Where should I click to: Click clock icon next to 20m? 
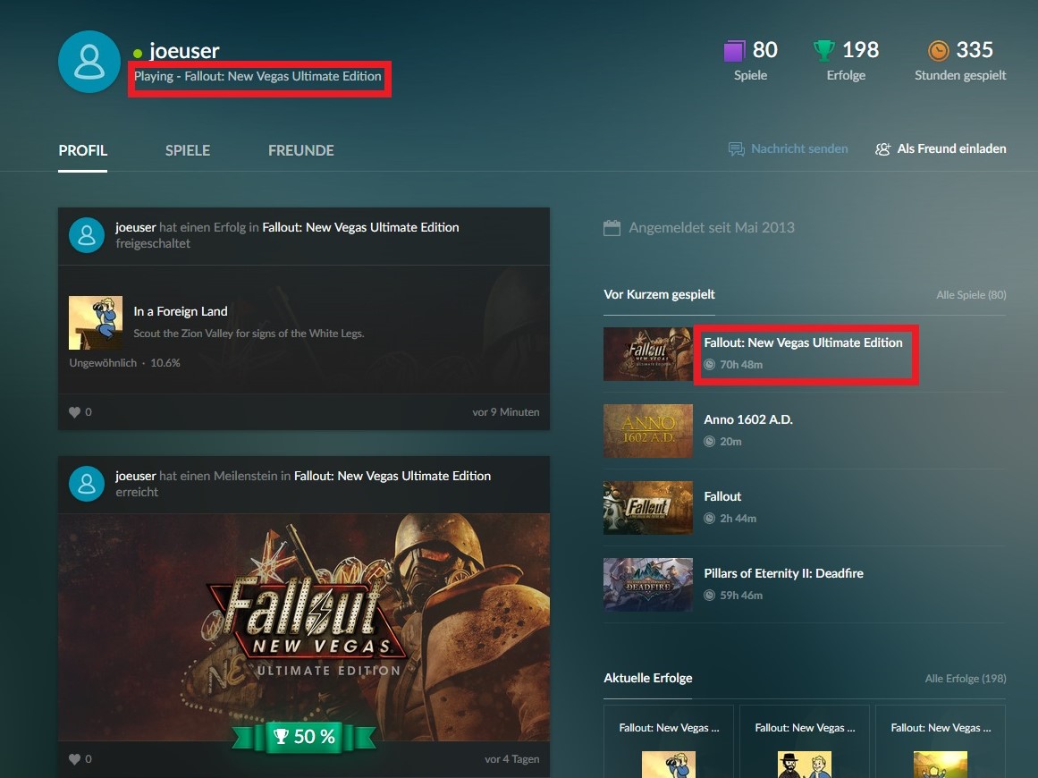(x=709, y=441)
